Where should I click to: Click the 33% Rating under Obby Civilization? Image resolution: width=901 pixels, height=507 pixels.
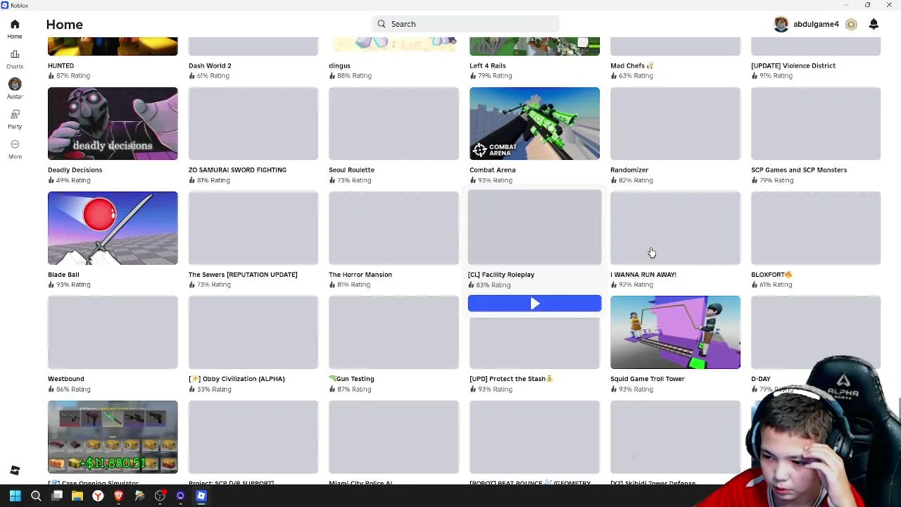click(x=210, y=389)
